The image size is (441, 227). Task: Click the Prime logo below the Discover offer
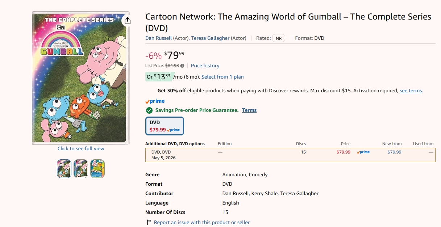[x=155, y=101]
